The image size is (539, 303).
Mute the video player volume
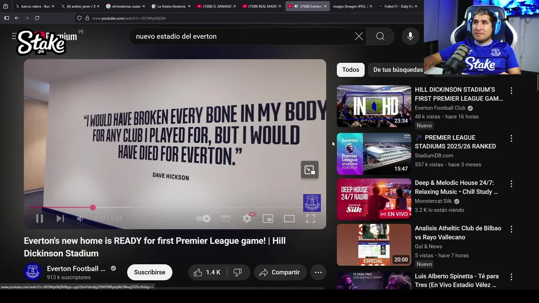point(80,218)
